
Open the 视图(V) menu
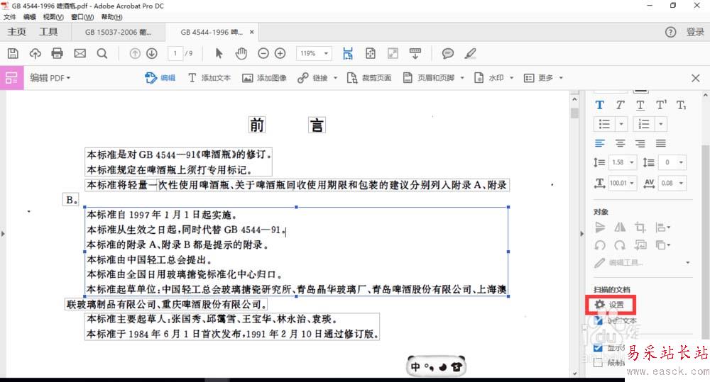click(53, 17)
